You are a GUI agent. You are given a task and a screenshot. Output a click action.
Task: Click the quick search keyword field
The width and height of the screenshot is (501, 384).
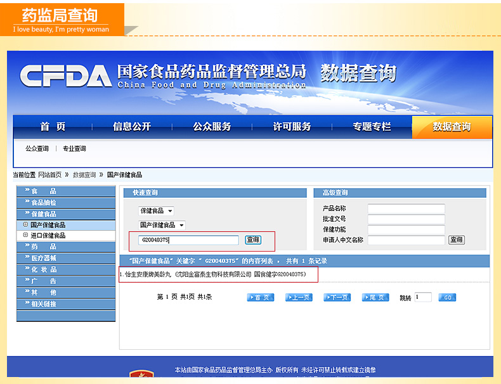point(188,240)
